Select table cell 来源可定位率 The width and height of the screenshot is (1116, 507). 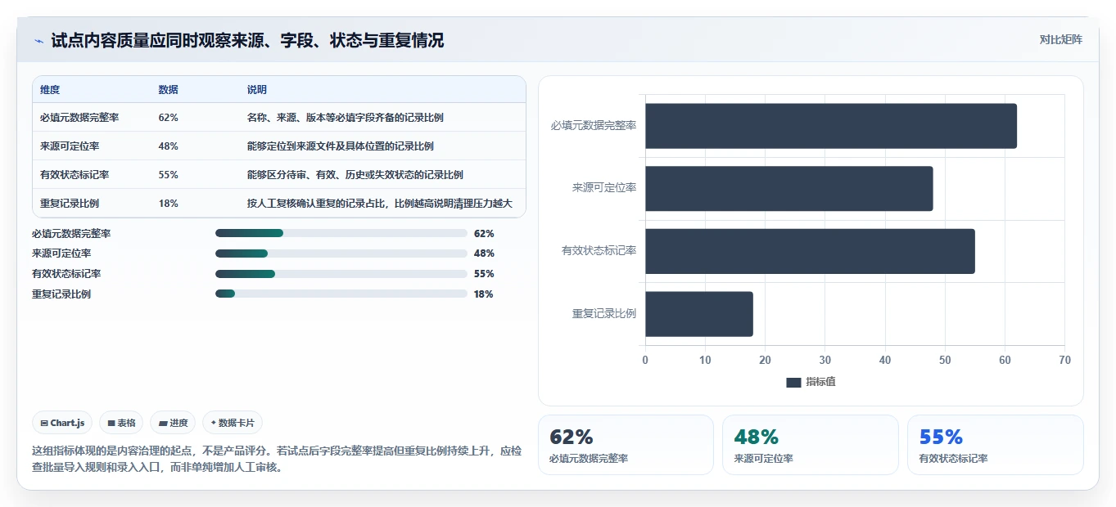coord(70,146)
